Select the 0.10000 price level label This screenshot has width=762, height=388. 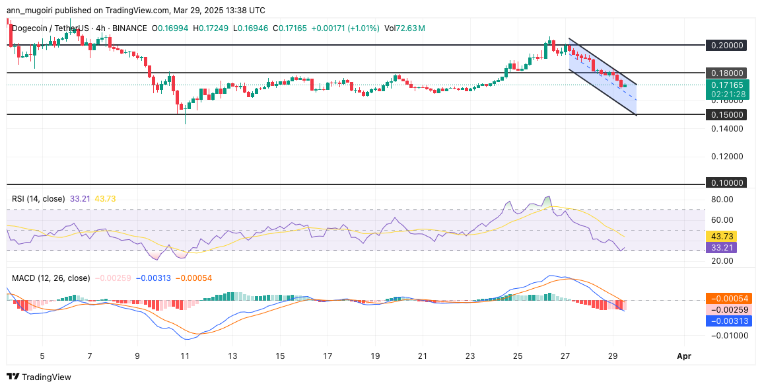pos(726,183)
